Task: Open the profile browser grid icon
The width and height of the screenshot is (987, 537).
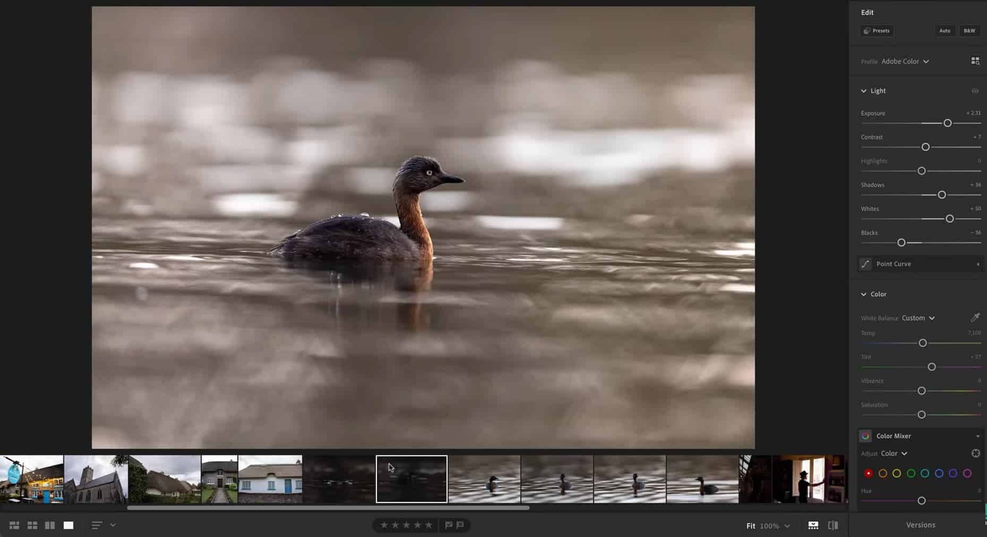Action: pyautogui.click(x=975, y=61)
